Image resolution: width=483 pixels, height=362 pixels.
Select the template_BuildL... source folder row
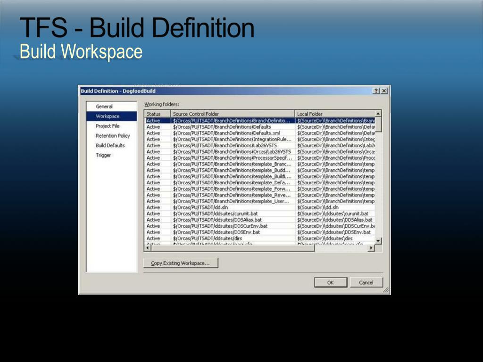pos(260,176)
